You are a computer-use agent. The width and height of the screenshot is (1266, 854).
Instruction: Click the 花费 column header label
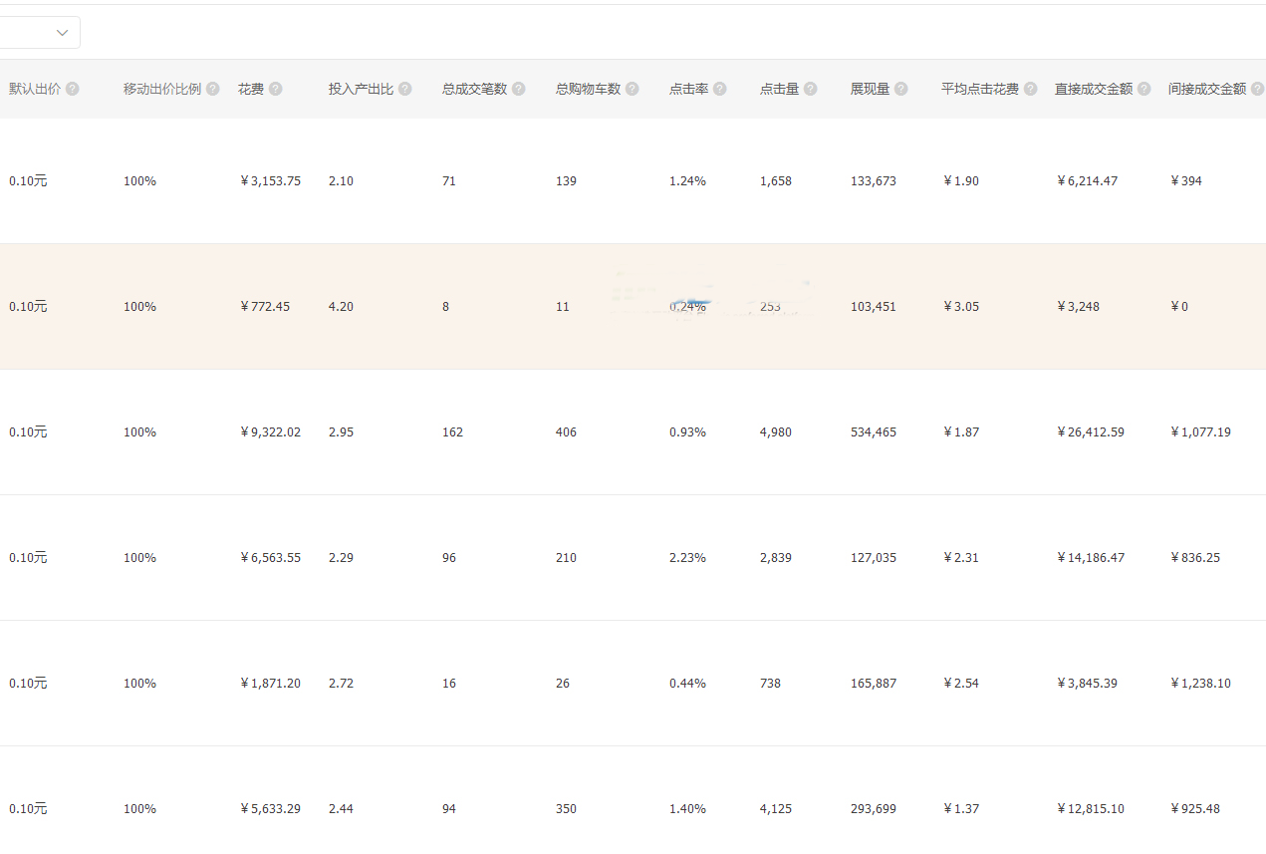tap(251, 89)
